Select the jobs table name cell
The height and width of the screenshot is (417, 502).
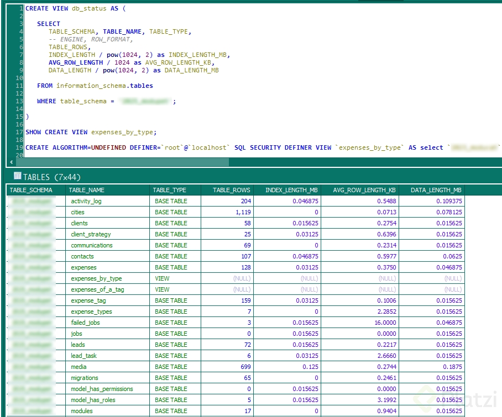point(107,334)
